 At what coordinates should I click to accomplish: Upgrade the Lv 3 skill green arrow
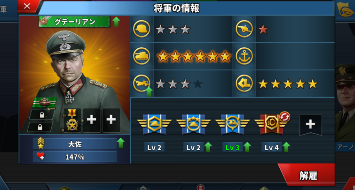click(247, 147)
